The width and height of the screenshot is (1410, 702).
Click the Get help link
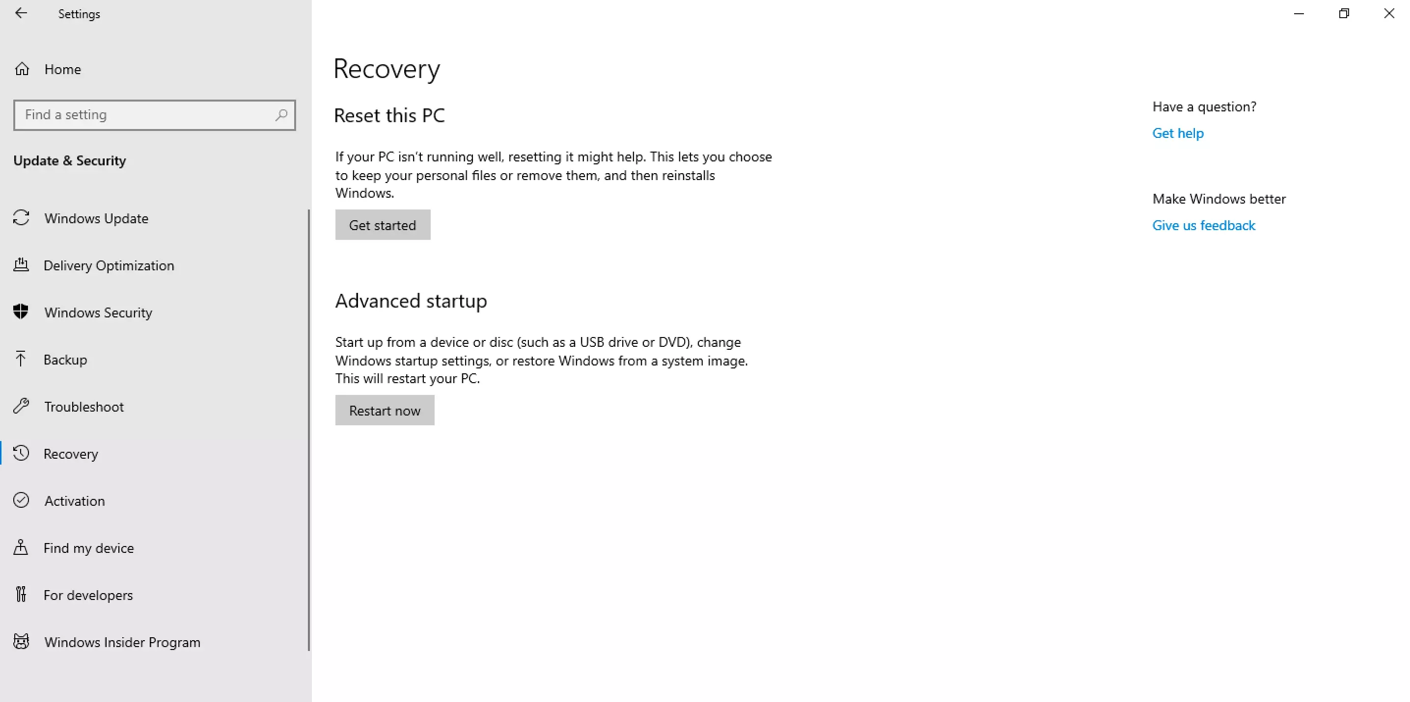coord(1178,133)
